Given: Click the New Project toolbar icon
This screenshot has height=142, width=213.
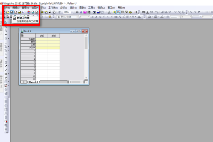Looking at the screenshot, I should point(4,12).
